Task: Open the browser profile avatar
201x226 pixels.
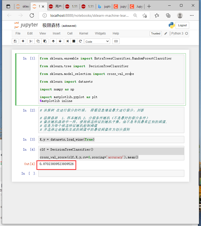Action: pyautogui.click(x=180, y=15)
